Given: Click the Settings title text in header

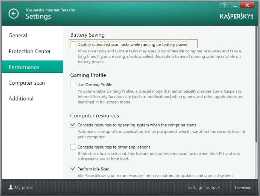Looking at the screenshot, I should (x=38, y=16).
